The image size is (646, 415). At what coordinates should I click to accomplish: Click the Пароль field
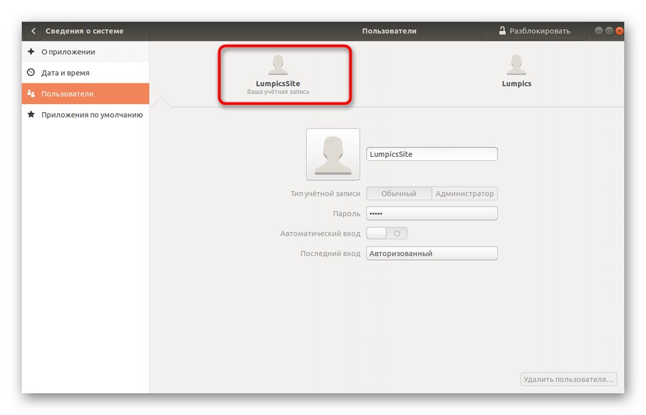[x=432, y=214]
